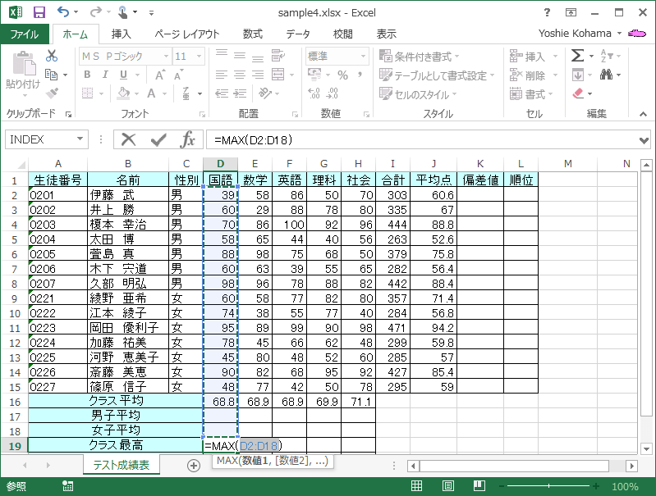Open the ファイル tab

tap(25, 34)
